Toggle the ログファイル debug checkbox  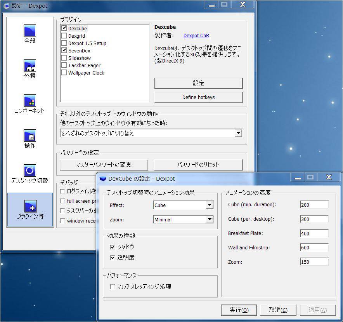[x=62, y=191]
